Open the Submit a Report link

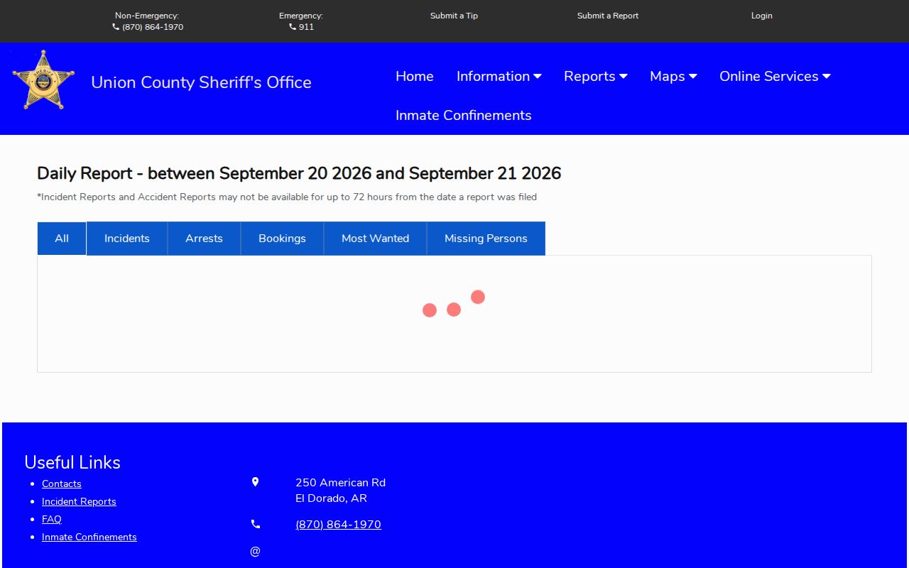click(608, 16)
